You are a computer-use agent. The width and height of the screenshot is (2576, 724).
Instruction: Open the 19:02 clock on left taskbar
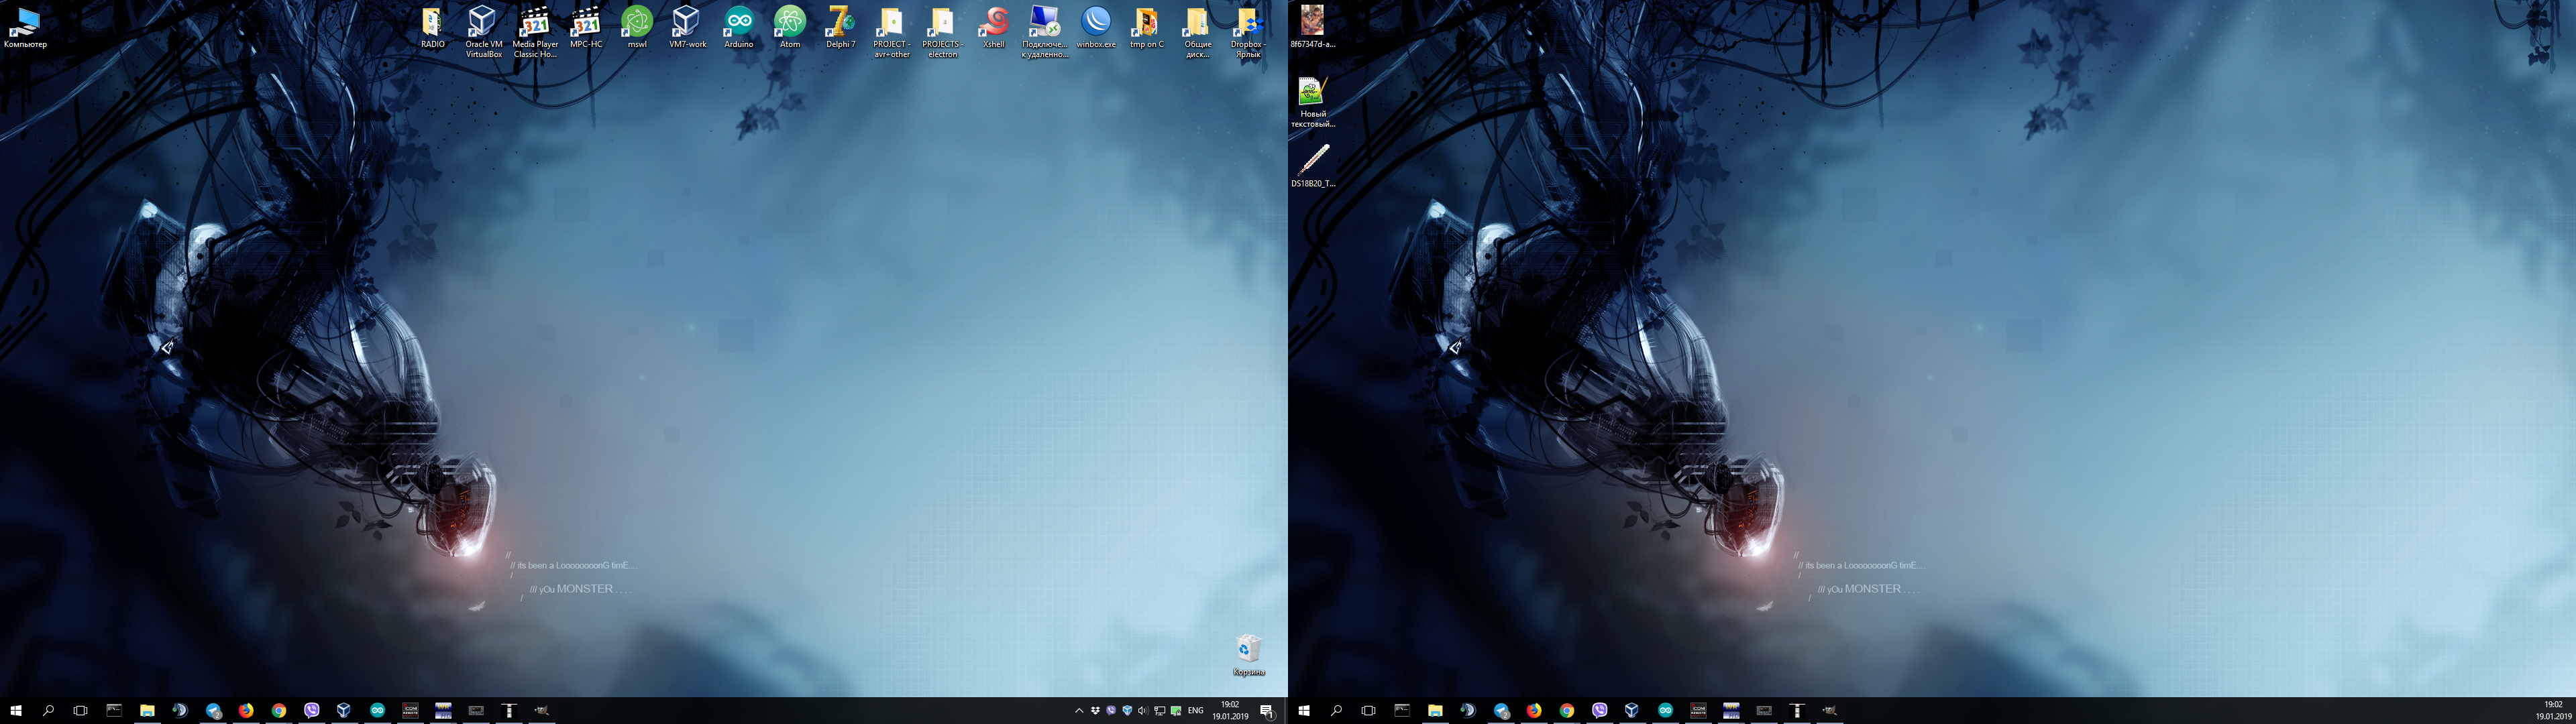(x=1231, y=710)
